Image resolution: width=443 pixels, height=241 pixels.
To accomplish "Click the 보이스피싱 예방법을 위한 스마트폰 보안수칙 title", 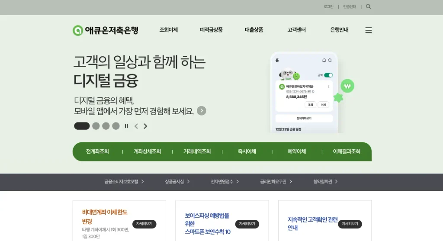I will tap(208, 224).
